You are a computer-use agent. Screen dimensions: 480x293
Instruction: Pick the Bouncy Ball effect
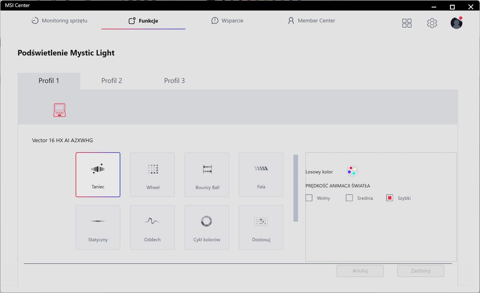[x=207, y=175]
